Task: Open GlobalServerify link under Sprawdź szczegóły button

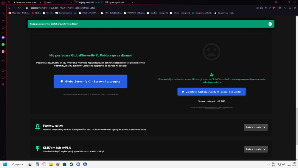Action: (x=84, y=94)
